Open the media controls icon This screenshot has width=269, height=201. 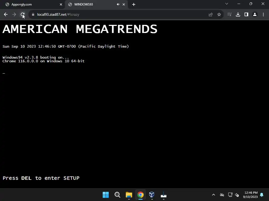[x=229, y=15]
